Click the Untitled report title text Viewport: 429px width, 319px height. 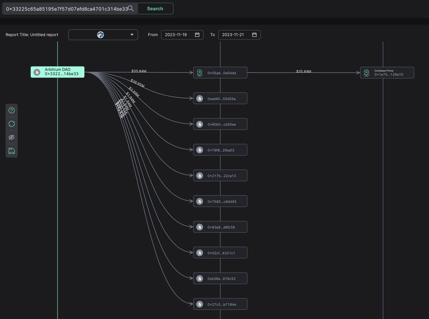click(44, 35)
